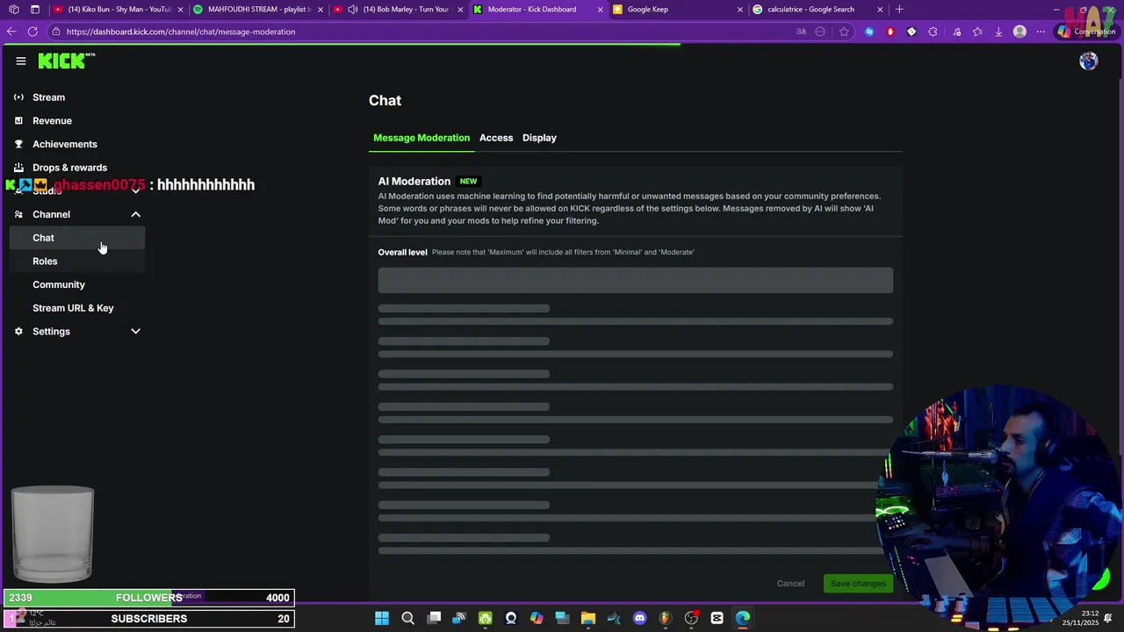This screenshot has width=1124, height=632.
Task: Expand the Settings section chevron
Action: coord(135,332)
